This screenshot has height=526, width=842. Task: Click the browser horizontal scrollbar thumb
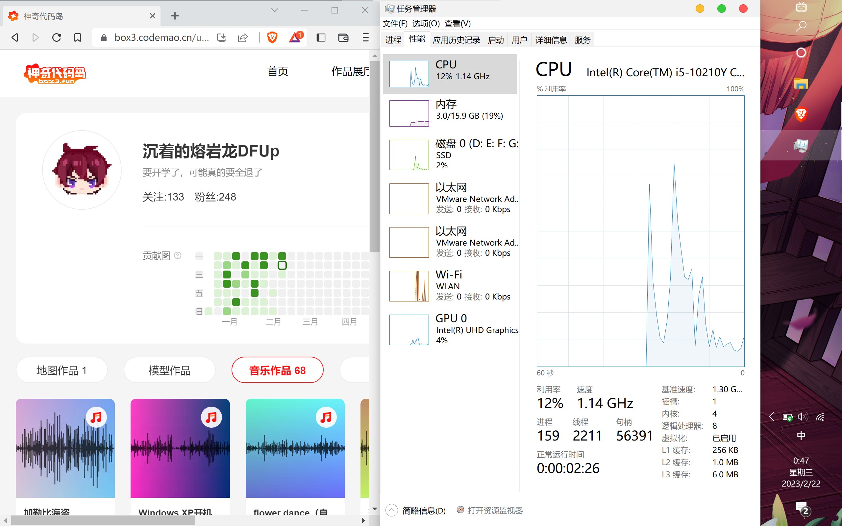coord(103,520)
